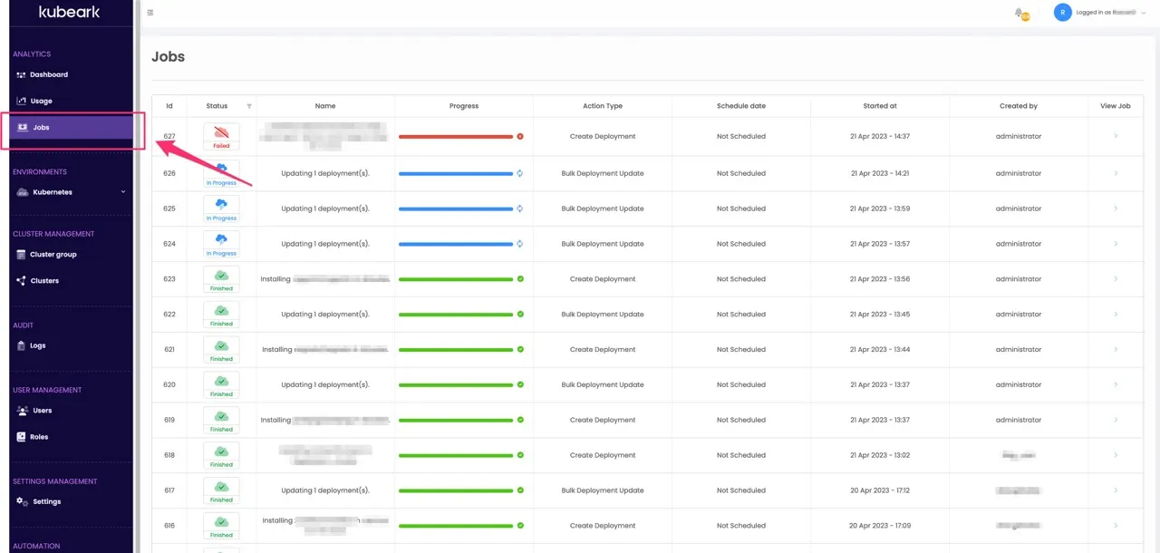Click the red progress bar of job 627
The width and height of the screenshot is (1160, 553).
[x=456, y=136]
